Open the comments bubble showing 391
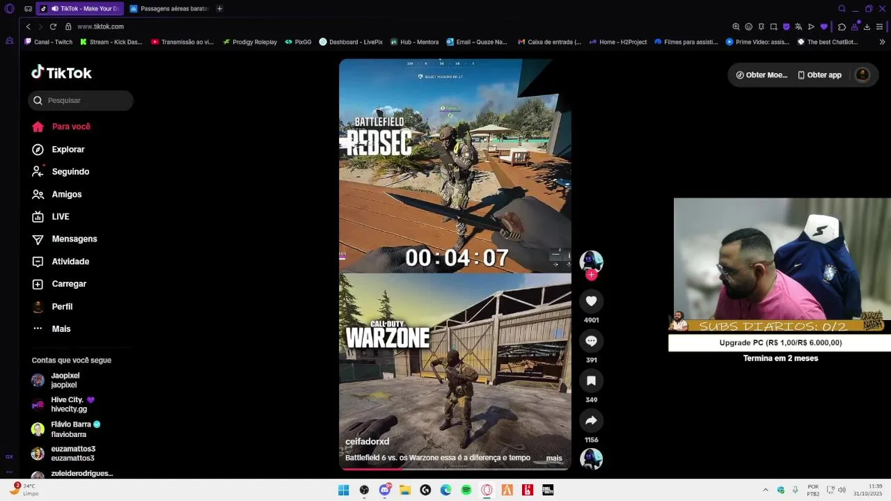Viewport: 891px width, 501px height. [591, 341]
